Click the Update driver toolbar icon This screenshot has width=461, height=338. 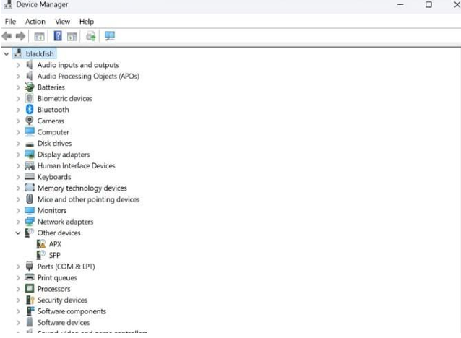click(x=90, y=36)
